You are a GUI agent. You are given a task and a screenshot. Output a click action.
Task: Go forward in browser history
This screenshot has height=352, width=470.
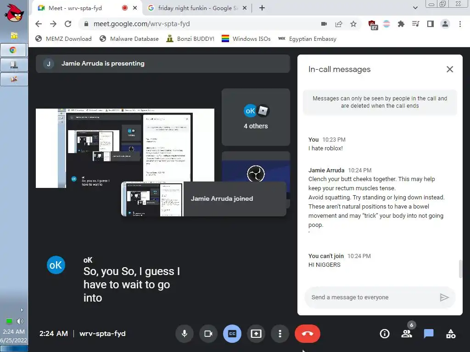click(53, 24)
